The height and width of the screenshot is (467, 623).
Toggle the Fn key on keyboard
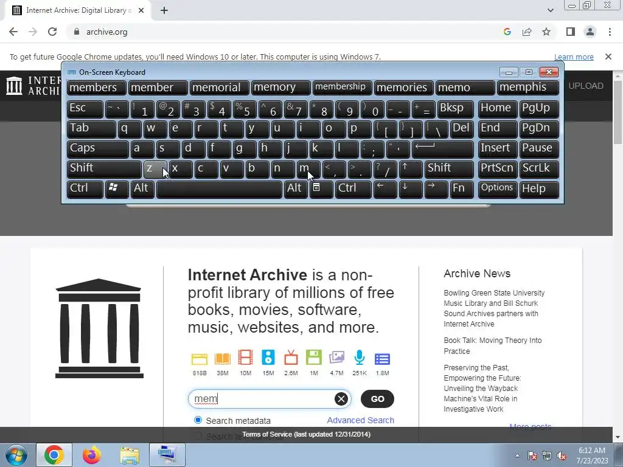coord(462,190)
